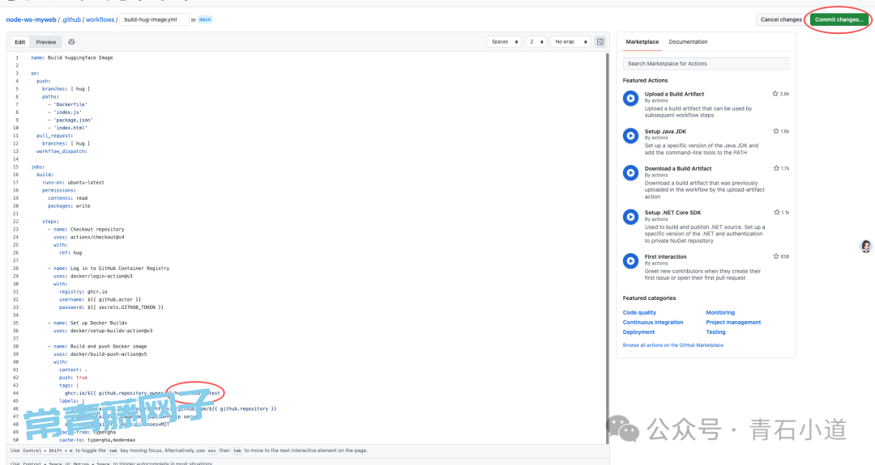Open the Spaces indent mode dropdown
This screenshot has width=875, height=465.
point(504,42)
